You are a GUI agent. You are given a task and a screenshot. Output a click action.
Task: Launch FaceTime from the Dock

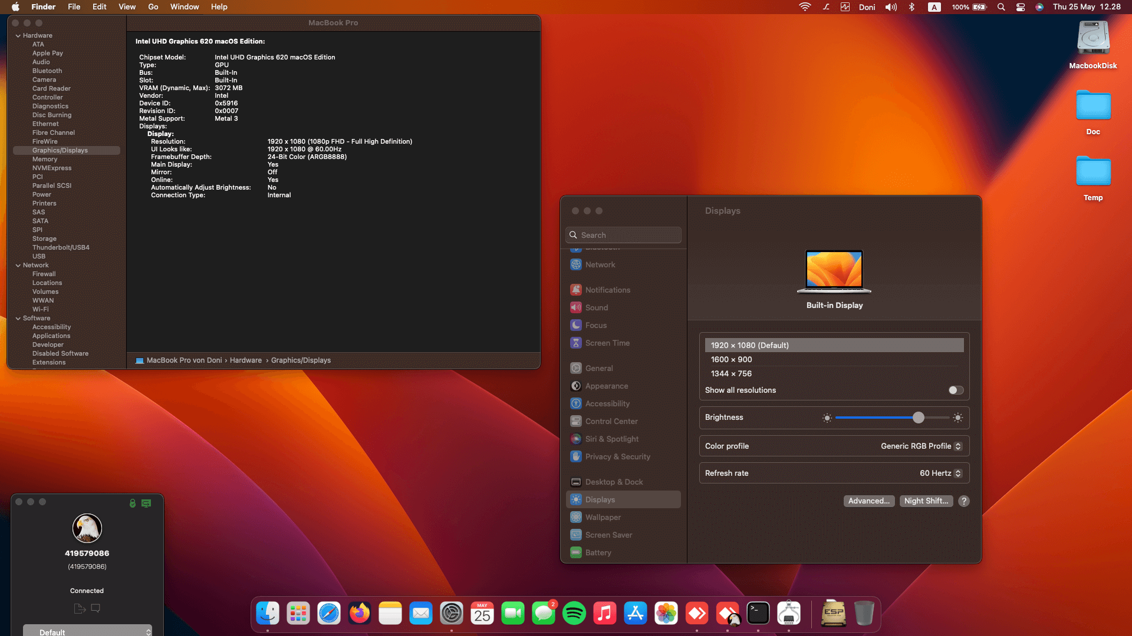(x=513, y=614)
